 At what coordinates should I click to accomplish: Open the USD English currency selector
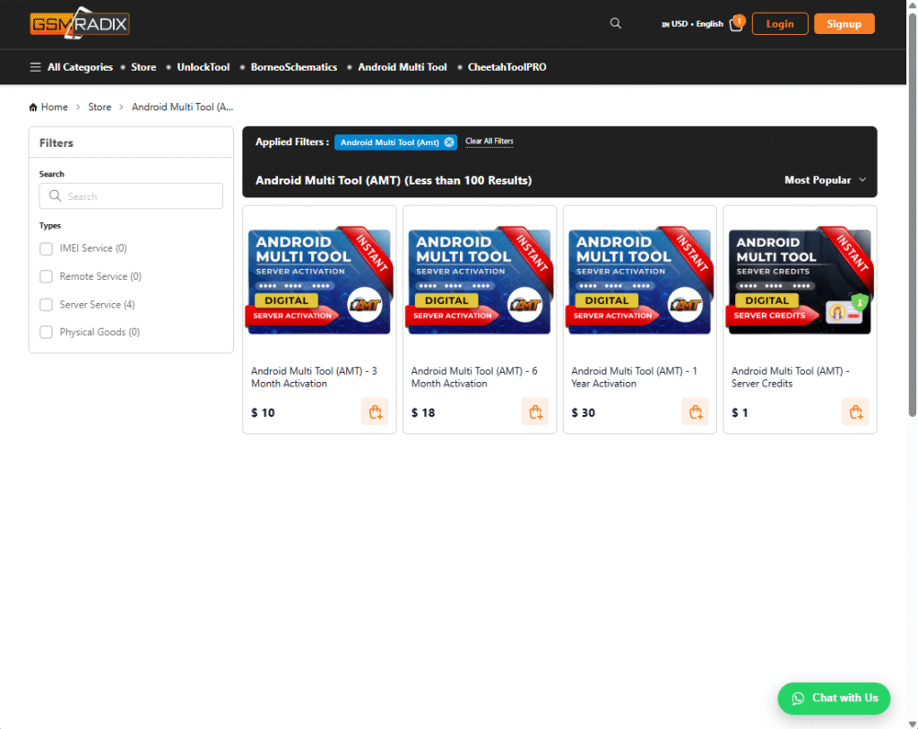coord(691,24)
